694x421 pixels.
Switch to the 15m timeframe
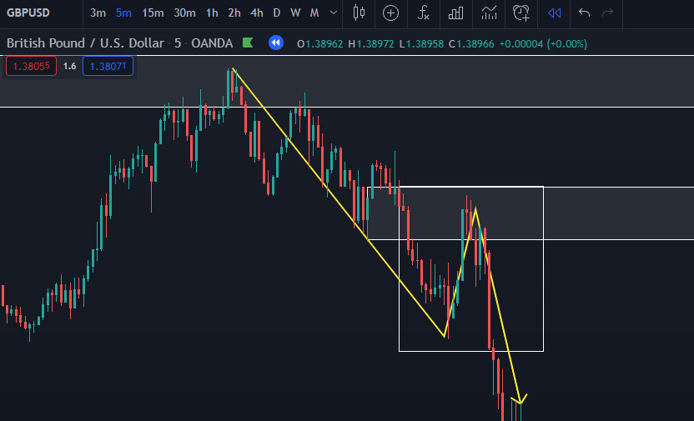click(153, 13)
